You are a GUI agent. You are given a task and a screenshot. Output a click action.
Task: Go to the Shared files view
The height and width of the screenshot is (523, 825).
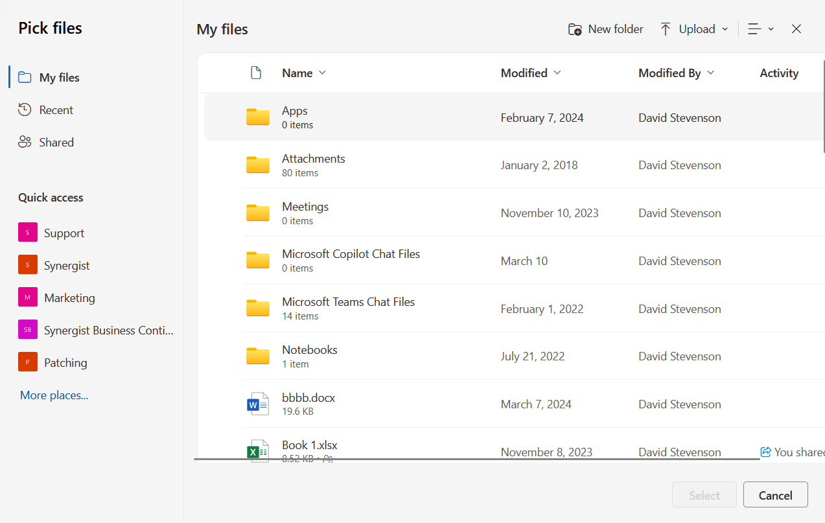click(x=56, y=142)
